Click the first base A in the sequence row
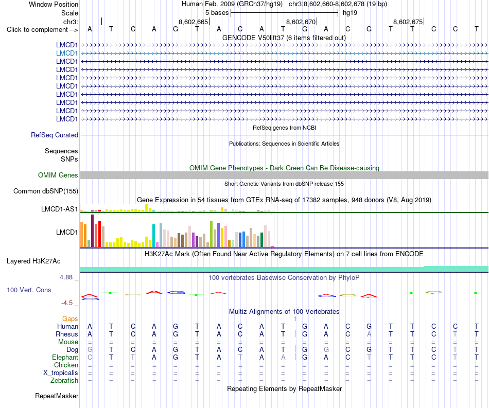 [x=90, y=29]
